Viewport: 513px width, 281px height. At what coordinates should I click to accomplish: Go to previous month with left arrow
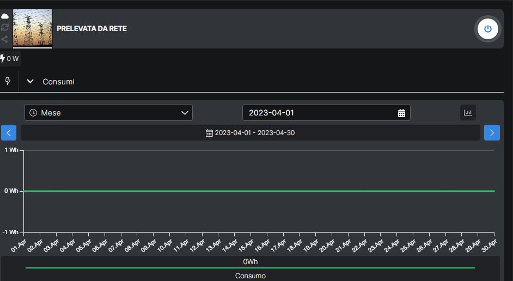pyautogui.click(x=9, y=133)
